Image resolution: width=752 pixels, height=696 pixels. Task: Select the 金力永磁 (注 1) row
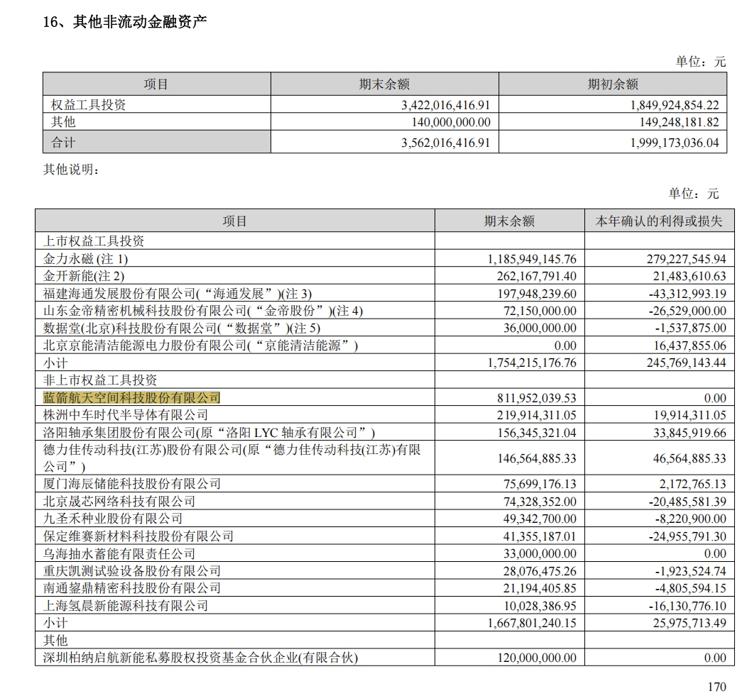(385, 259)
